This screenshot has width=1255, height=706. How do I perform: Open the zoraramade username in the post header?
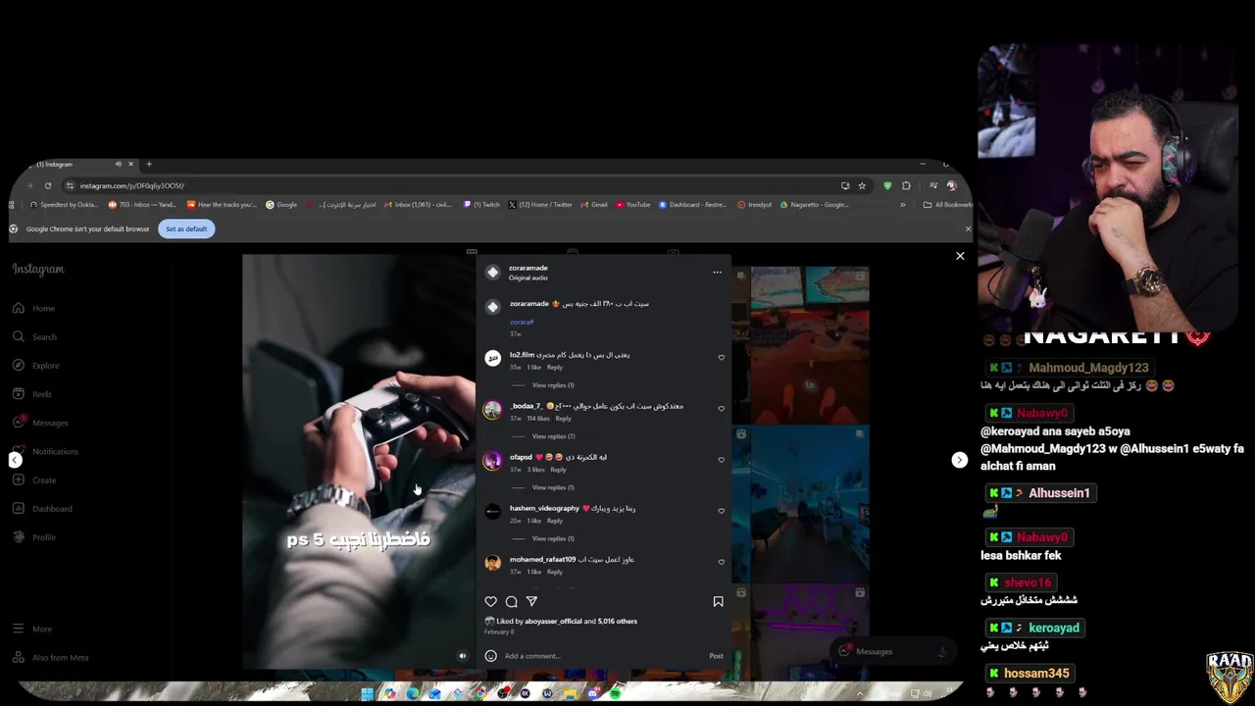(x=528, y=268)
